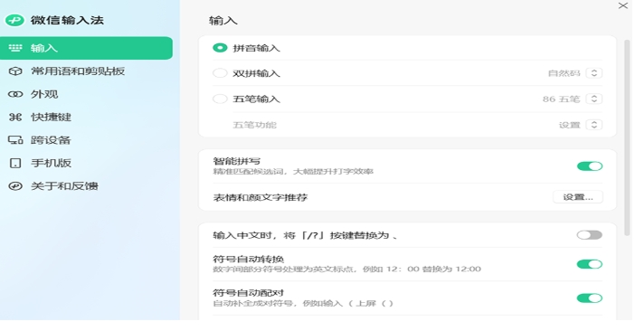Disable the 符号自动转换 toggle
635x331 pixels.
(x=590, y=264)
